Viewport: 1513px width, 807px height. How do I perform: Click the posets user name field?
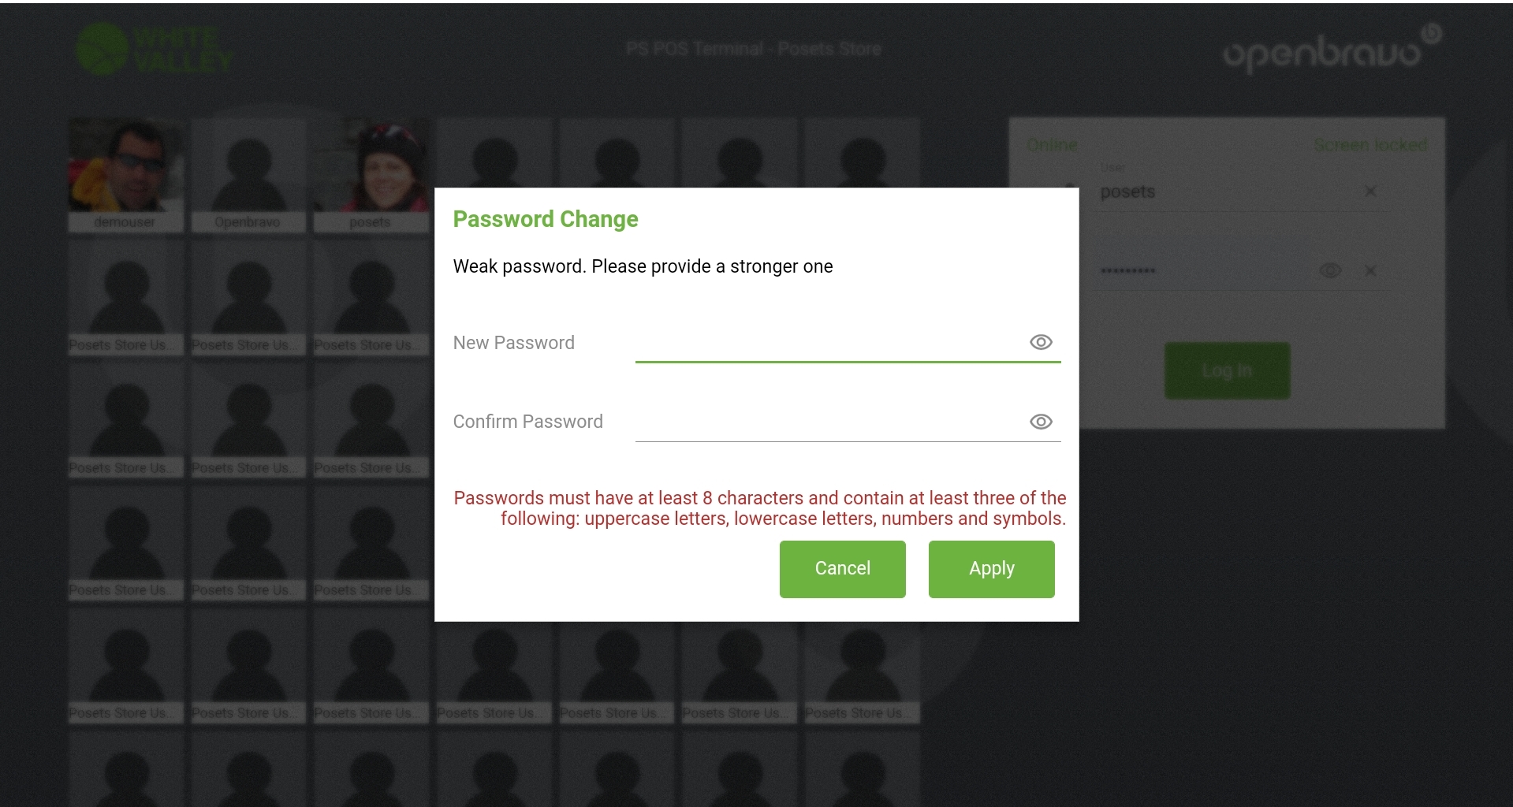1222,192
